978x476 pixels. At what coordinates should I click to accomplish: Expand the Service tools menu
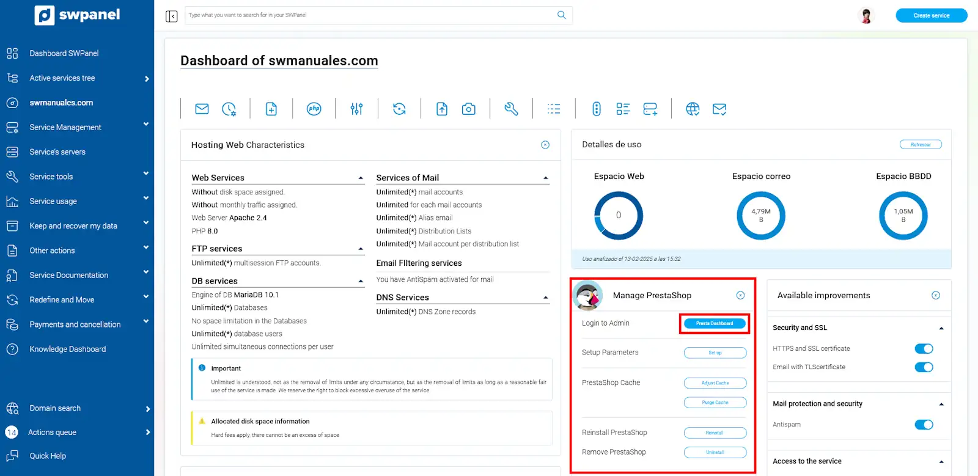coord(146,174)
